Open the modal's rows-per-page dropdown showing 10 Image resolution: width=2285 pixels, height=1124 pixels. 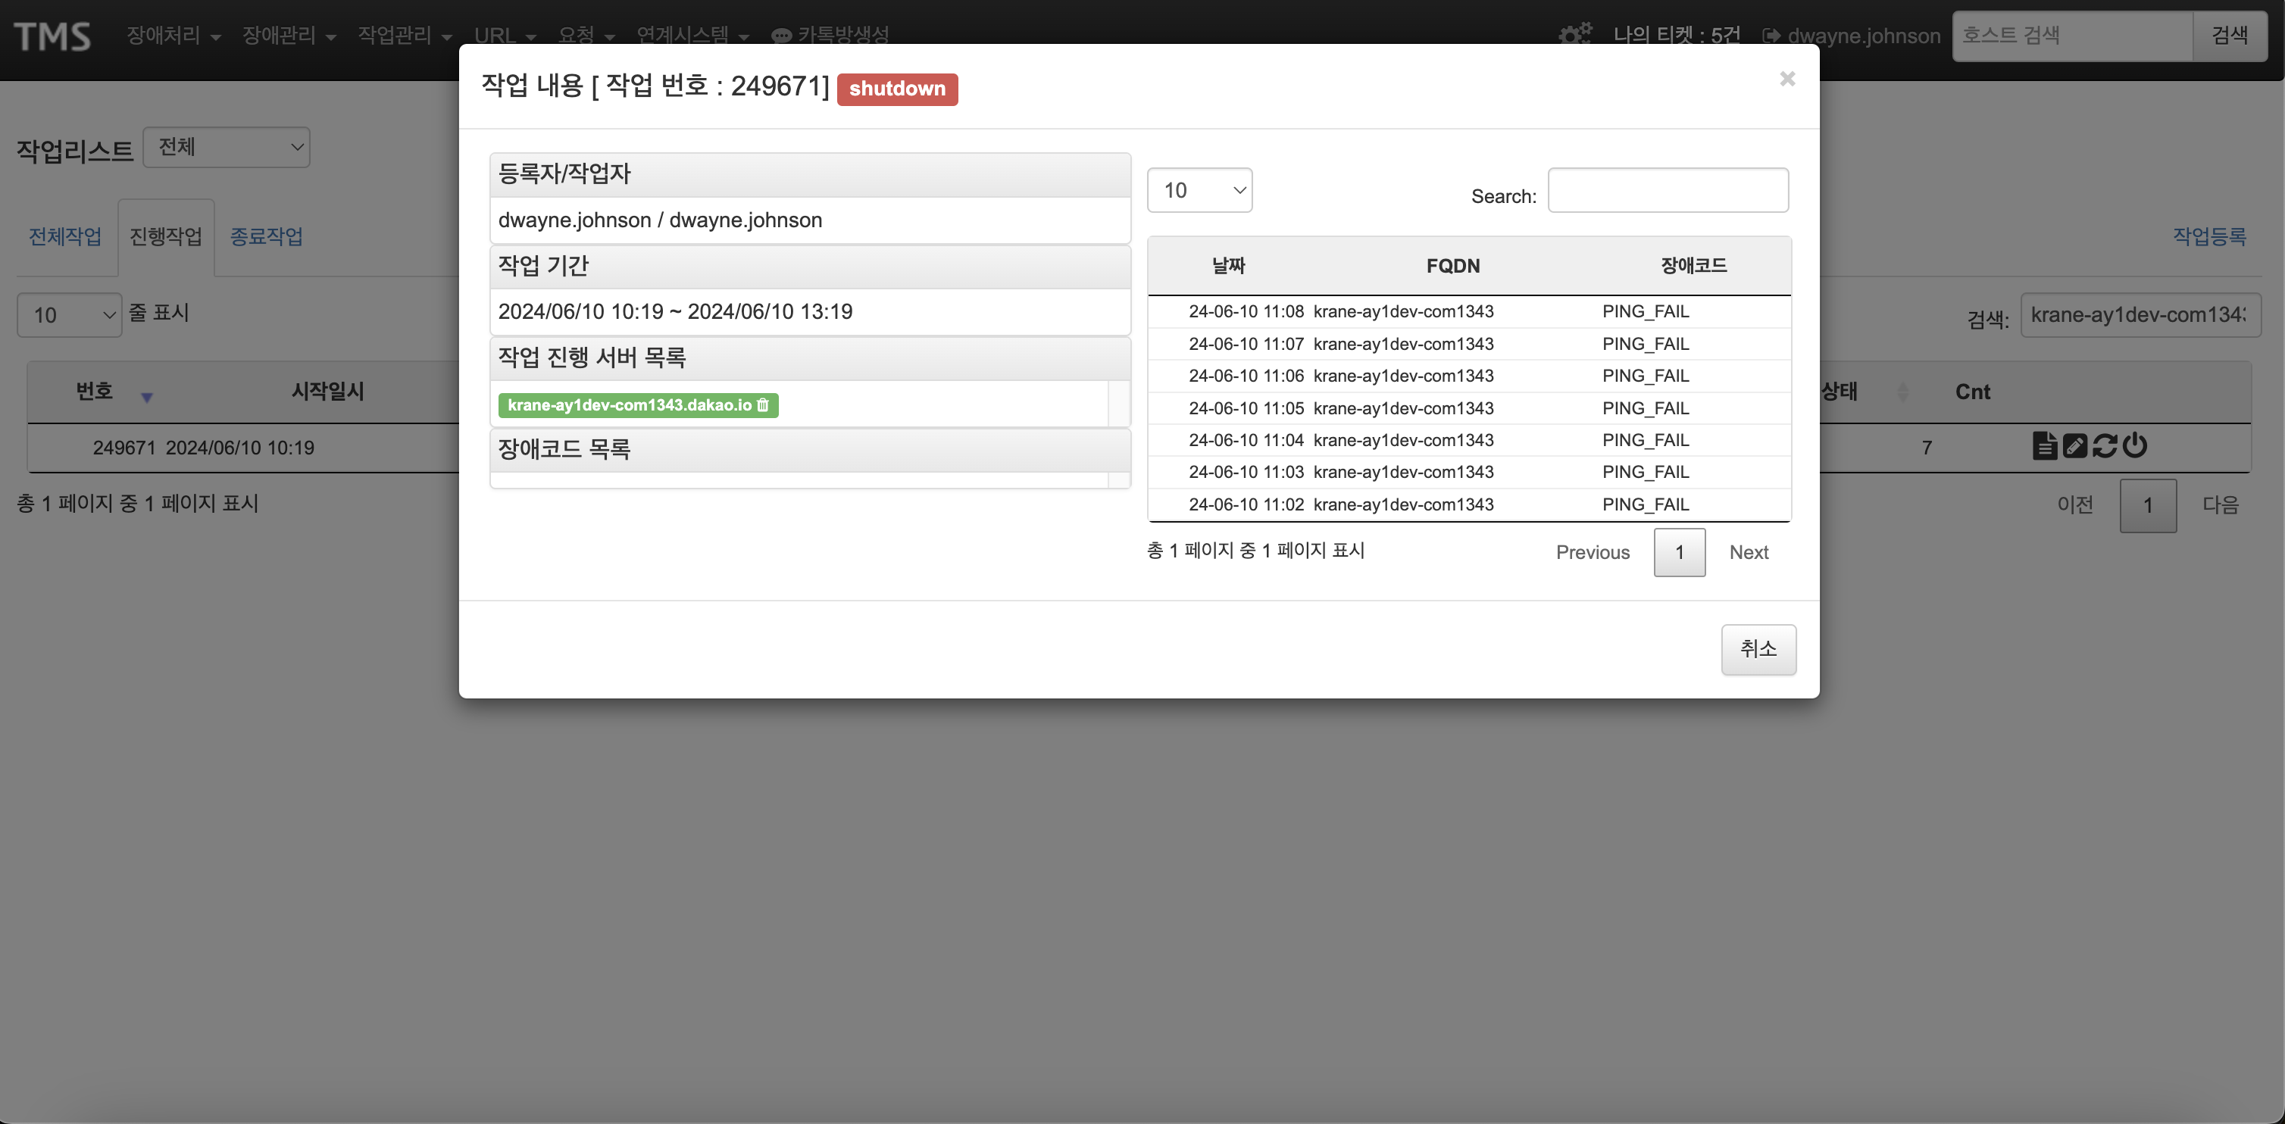[x=1199, y=189]
